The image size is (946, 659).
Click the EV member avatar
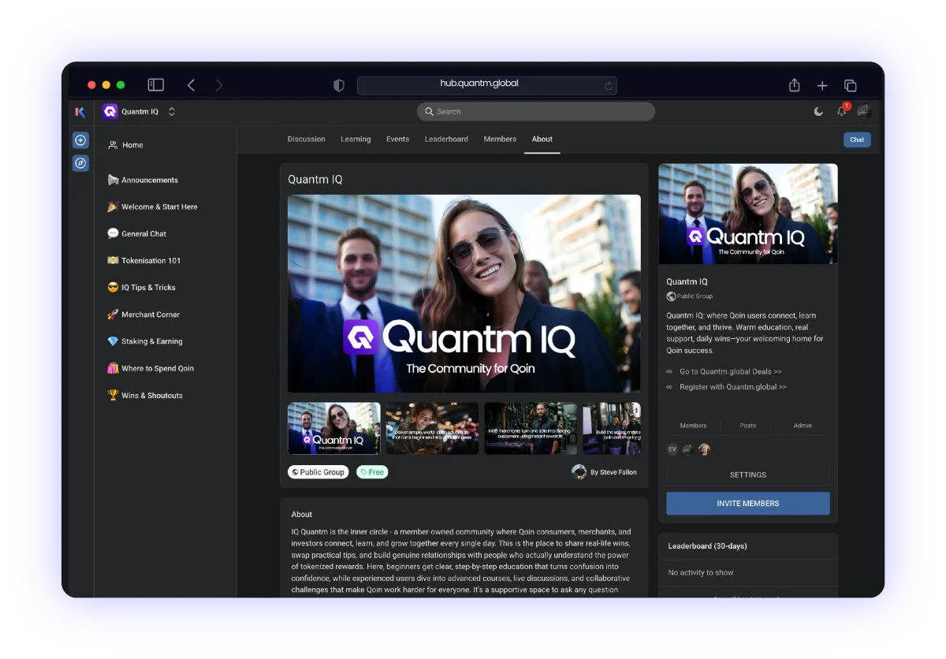[x=672, y=449]
